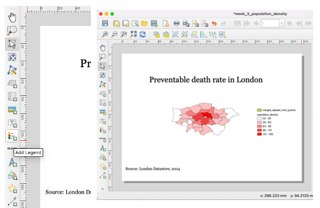Viewport: 320px width, 208px height.
Task: Undo the last action with orange arrow
Action: (x=214, y=24)
